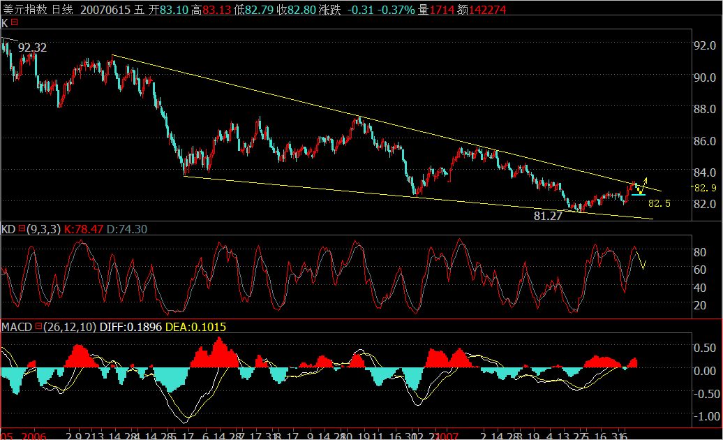Click the MACD parameters (26,12,10)
Viewport: 723px width, 440px height.
[x=70, y=327]
